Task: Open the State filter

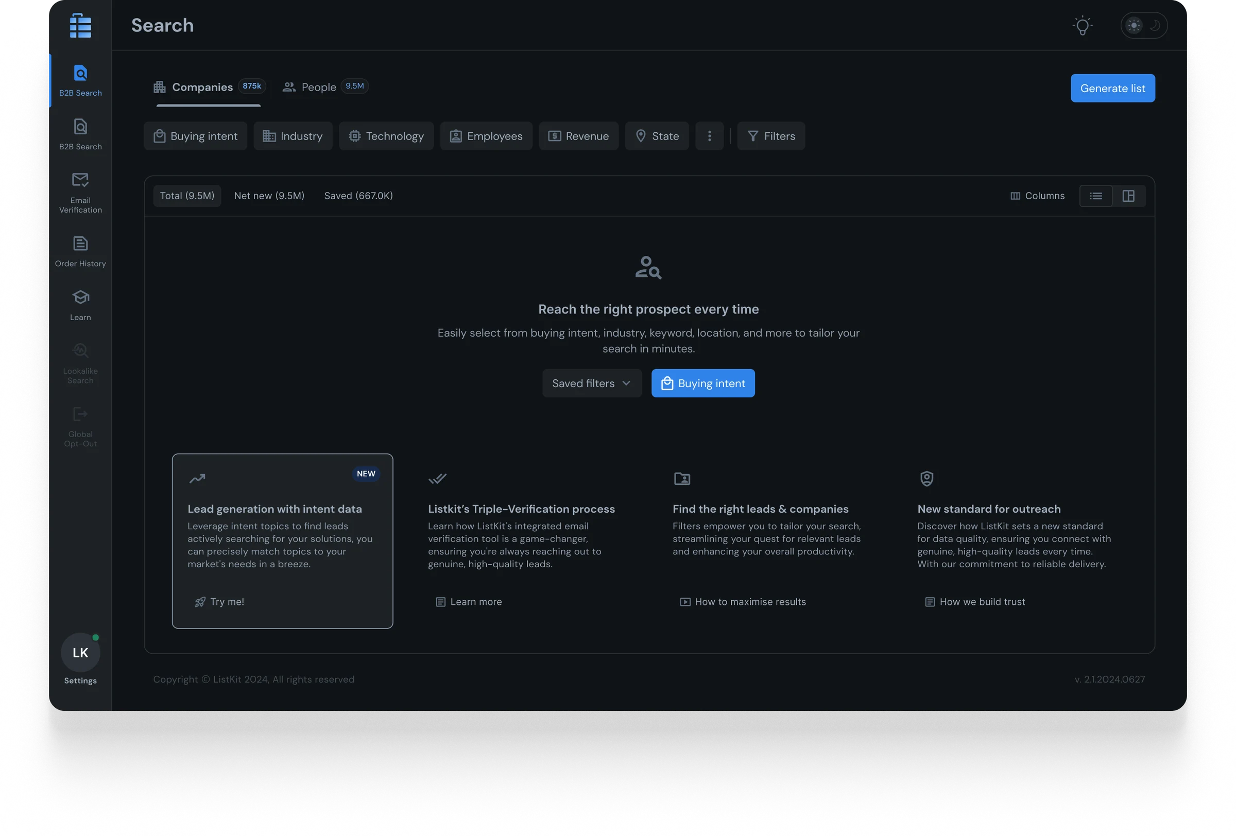Action: point(656,136)
